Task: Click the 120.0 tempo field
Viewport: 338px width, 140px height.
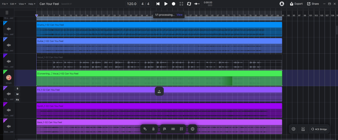Action: point(131,4)
